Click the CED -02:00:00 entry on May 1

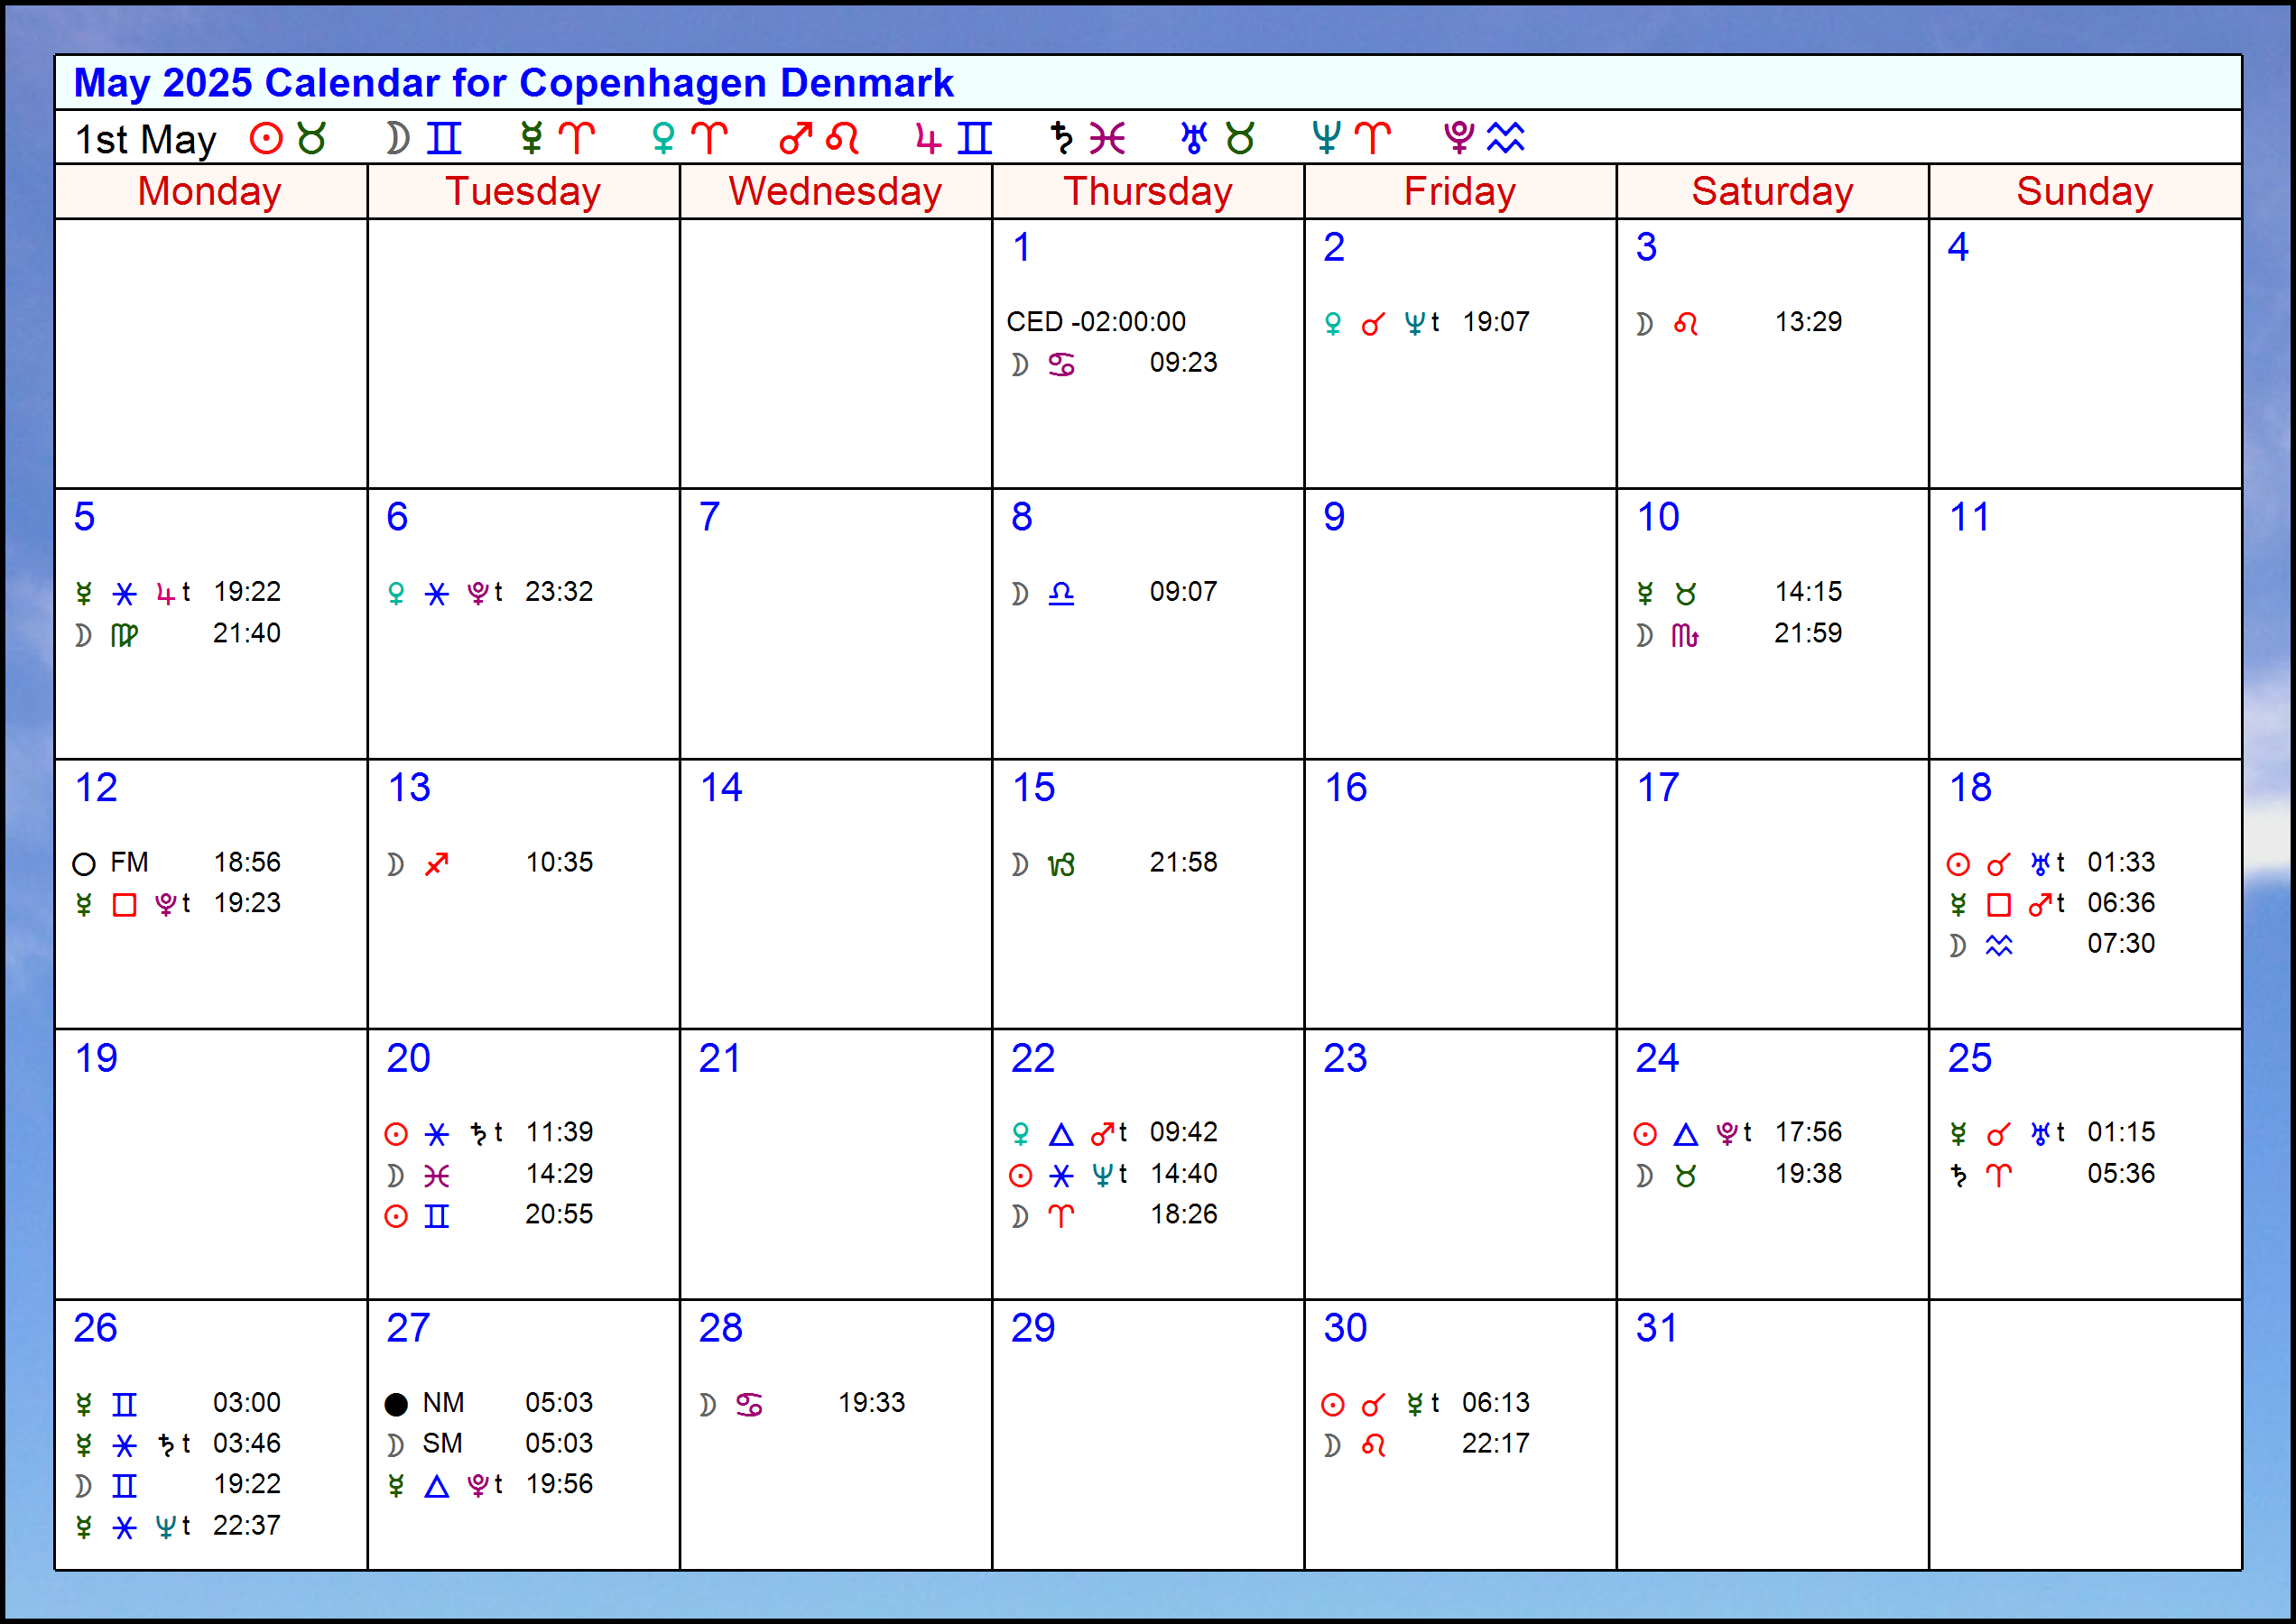(1096, 322)
